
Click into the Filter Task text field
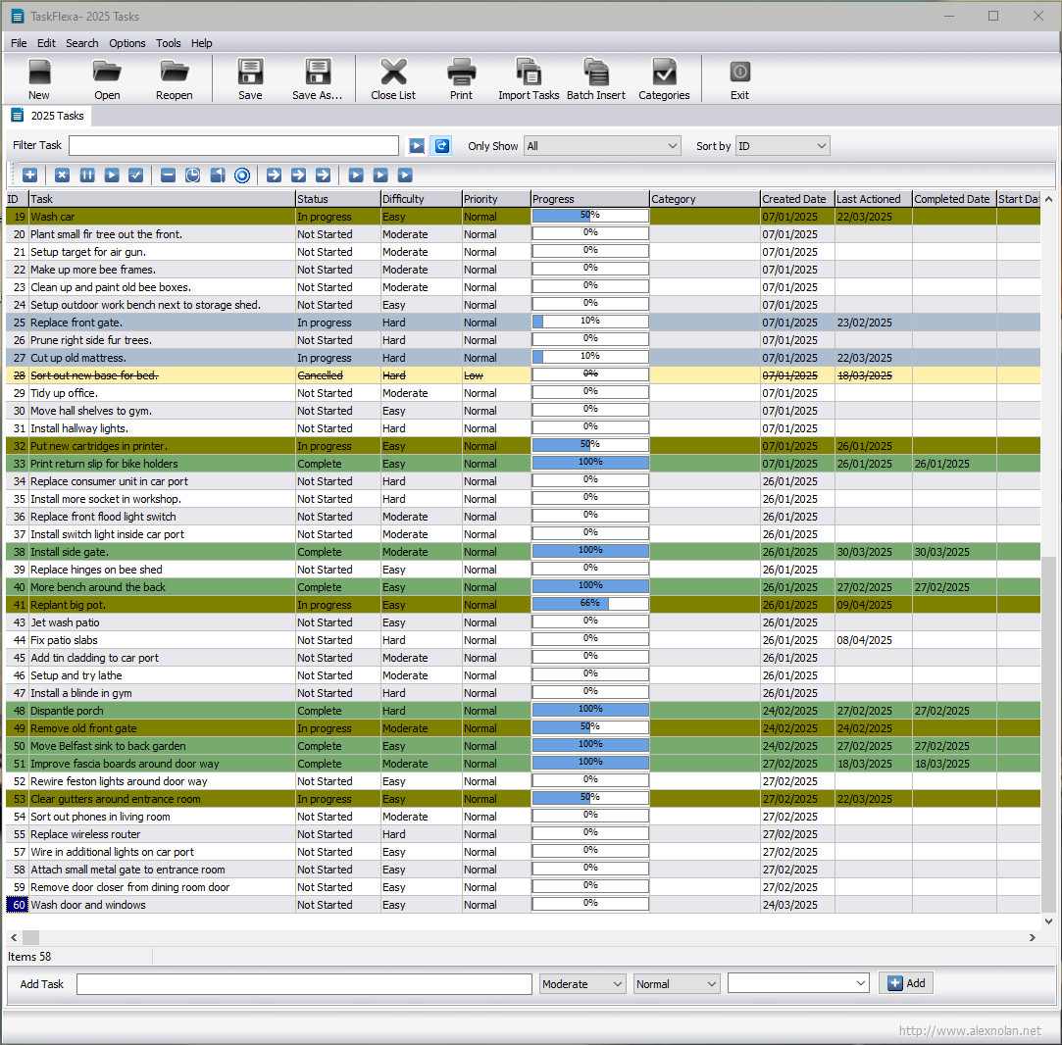tap(233, 146)
